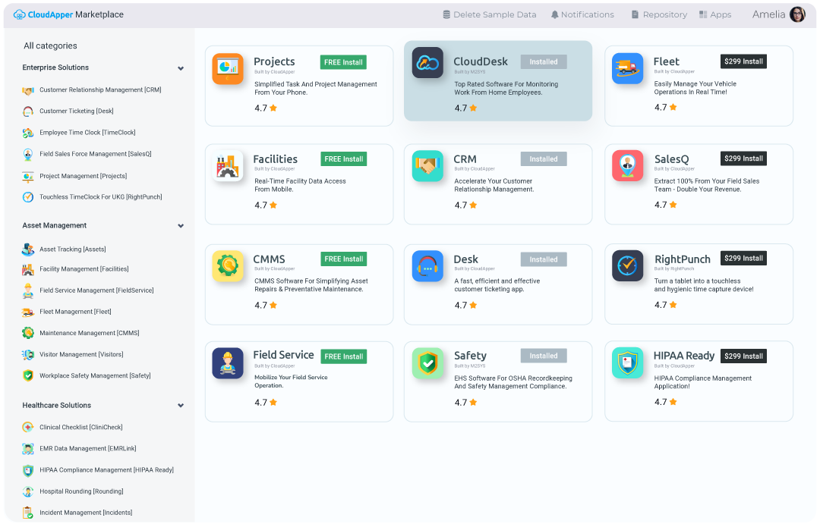This screenshot has width=820, height=524.
Task: Open Delete Sample Data option
Action: point(490,14)
